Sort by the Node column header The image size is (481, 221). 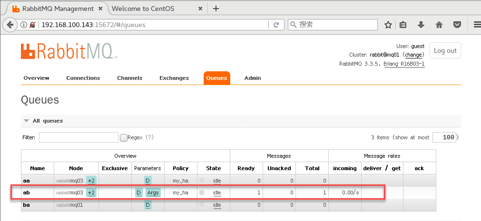point(76,168)
